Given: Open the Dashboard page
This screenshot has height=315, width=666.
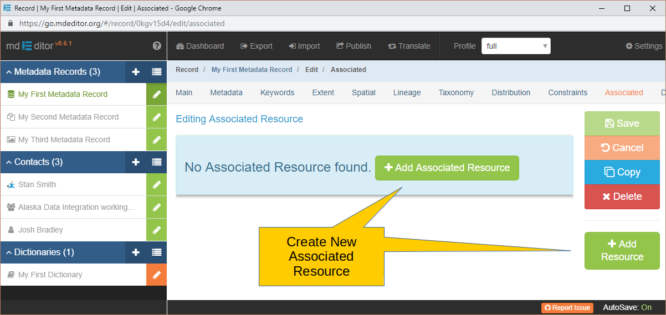Looking at the screenshot, I should click(200, 46).
